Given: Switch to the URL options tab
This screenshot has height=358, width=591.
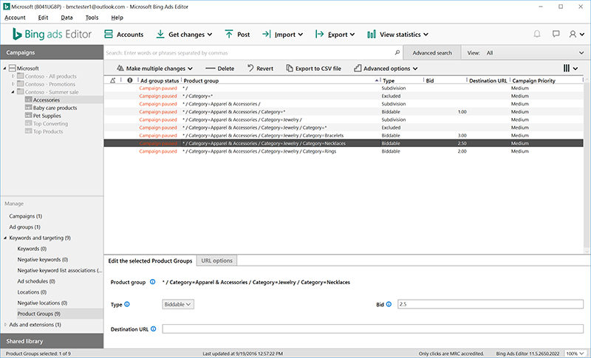Looking at the screenshot, I should point(216,261).
